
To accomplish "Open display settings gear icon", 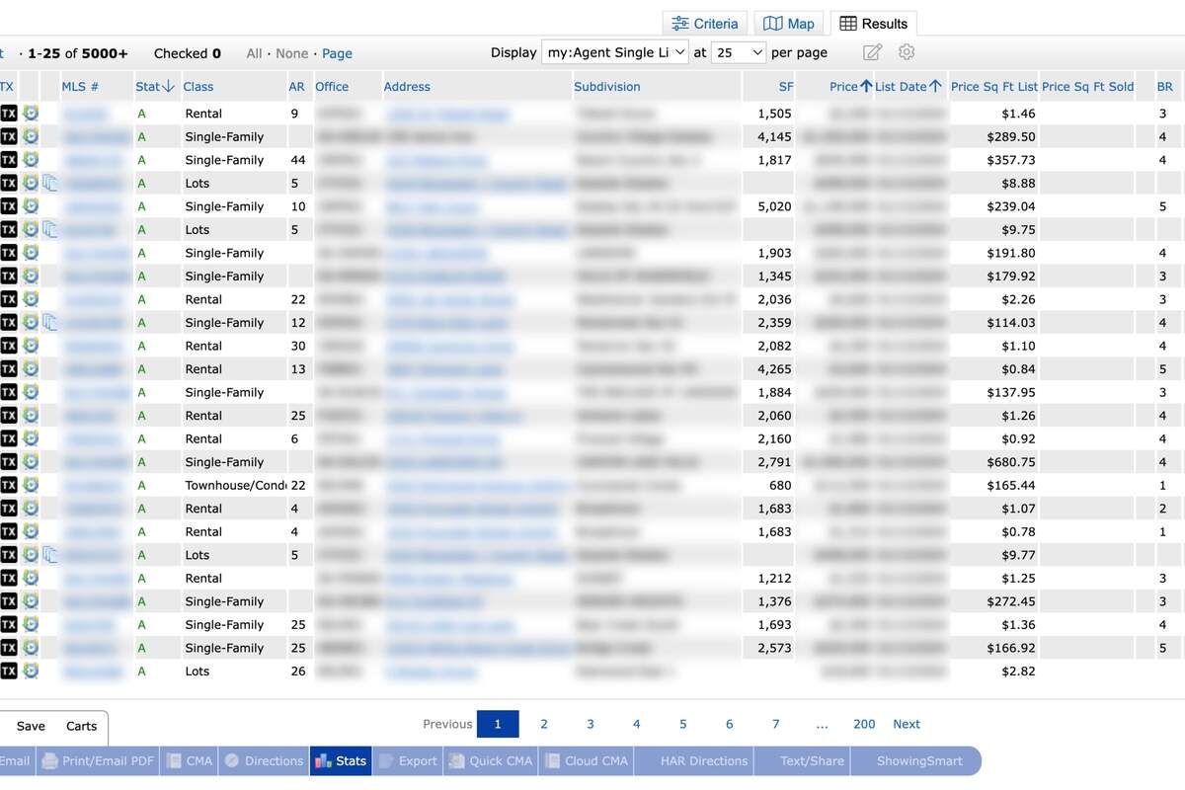I will (907, 52).
